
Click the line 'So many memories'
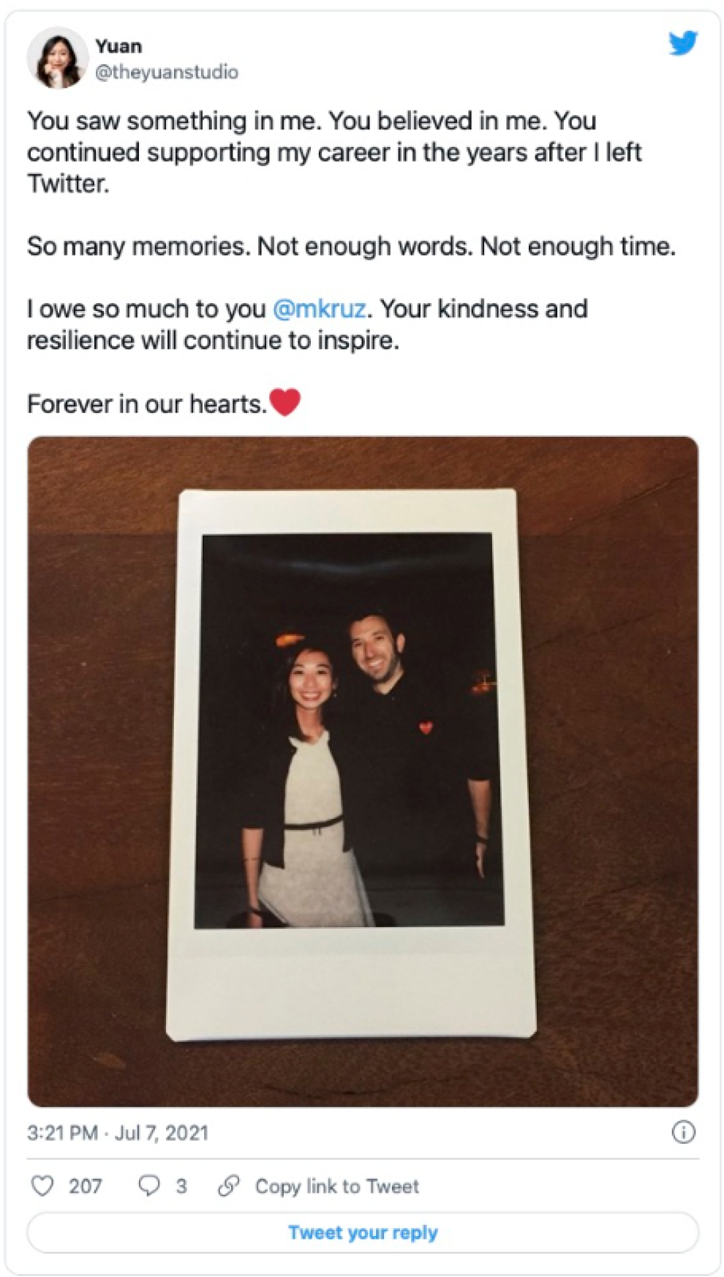351,247
